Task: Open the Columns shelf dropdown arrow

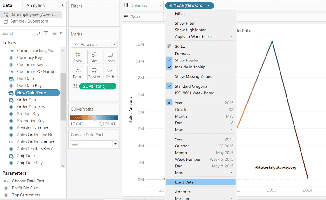Action: [x=160, y=5]
